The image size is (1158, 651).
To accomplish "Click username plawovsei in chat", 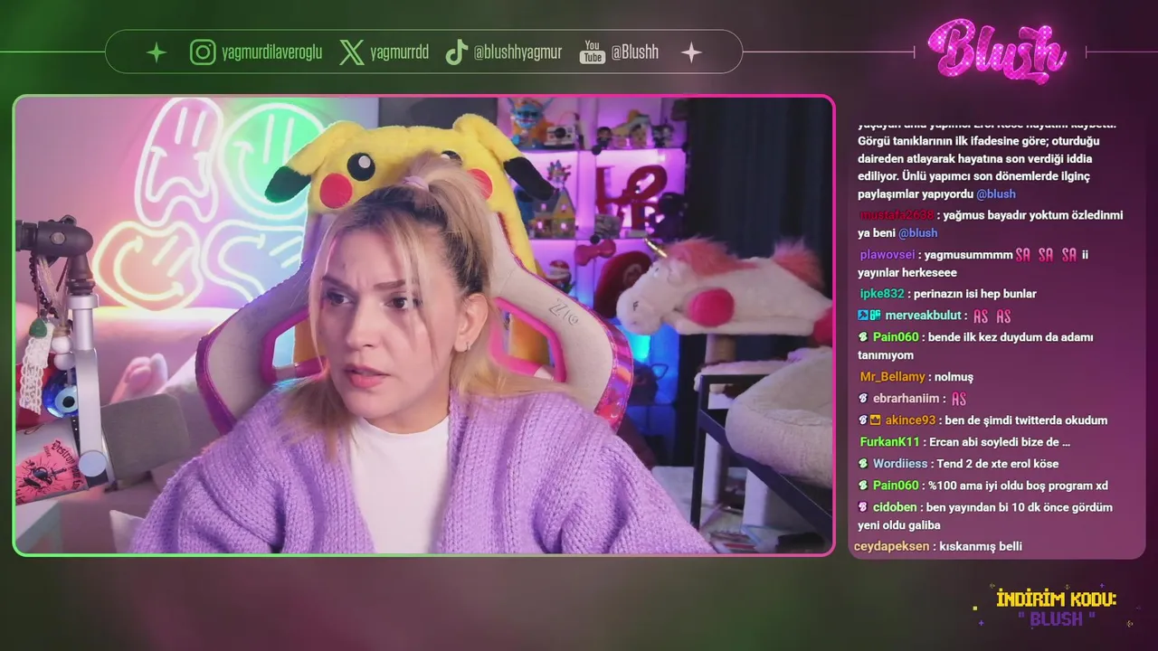I will (887, 255).
